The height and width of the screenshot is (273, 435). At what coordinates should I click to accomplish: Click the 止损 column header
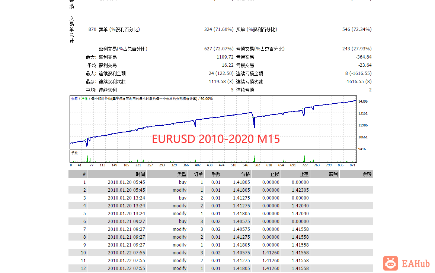[266, 174]
